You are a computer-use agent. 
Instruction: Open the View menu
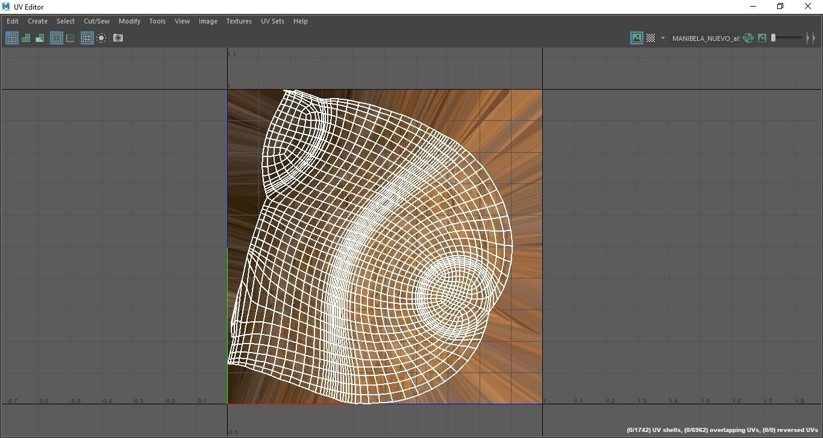point(182,21)
